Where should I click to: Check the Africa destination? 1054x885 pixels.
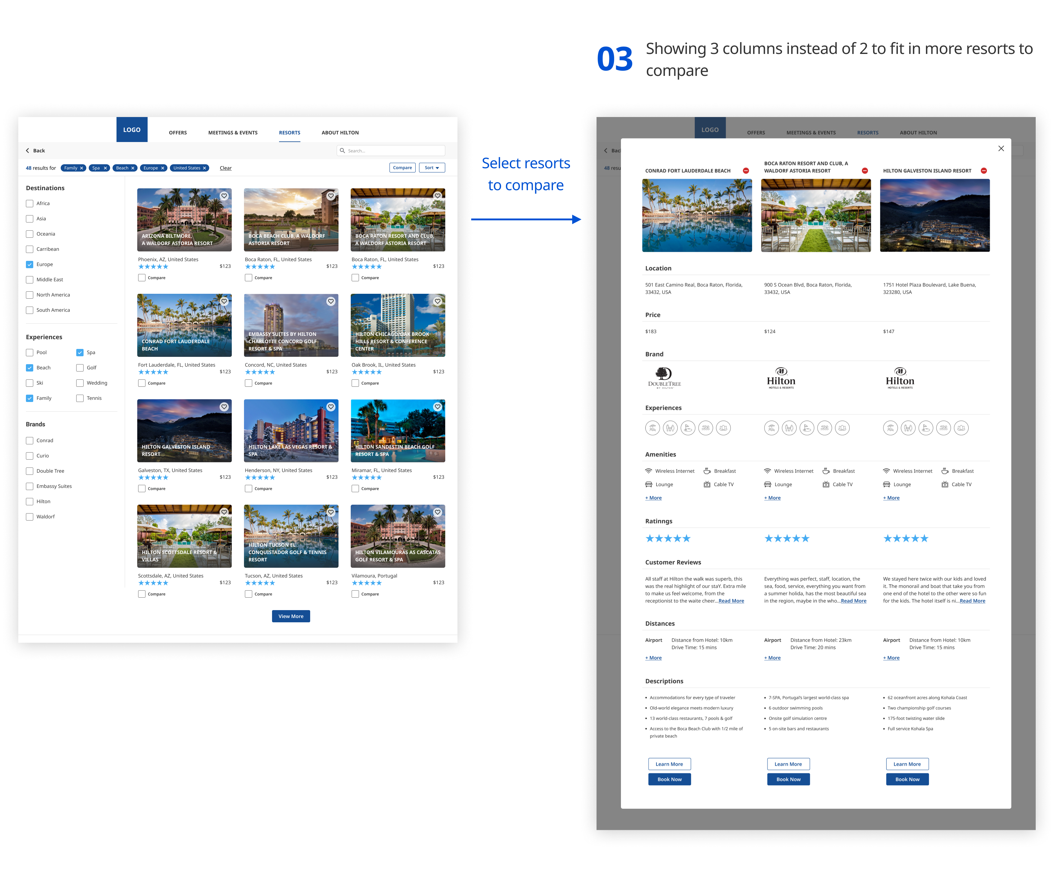(x=30, y=204)
